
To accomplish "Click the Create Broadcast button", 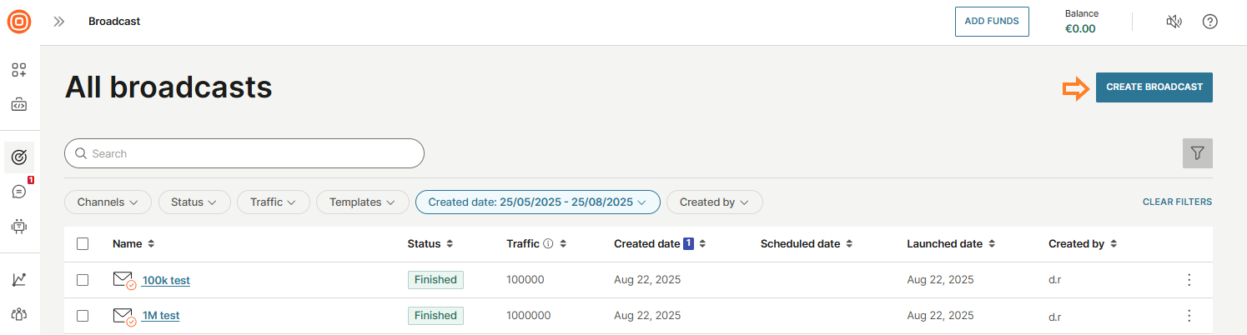I will pos(1154,87).
